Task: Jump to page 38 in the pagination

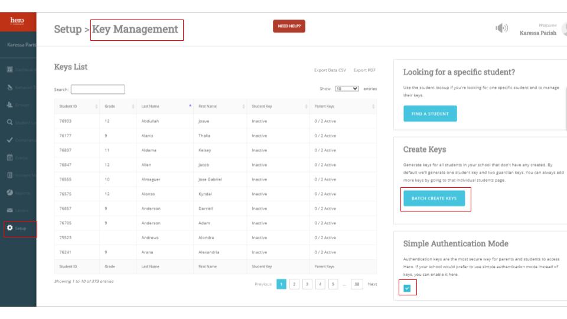Action: 356,284
